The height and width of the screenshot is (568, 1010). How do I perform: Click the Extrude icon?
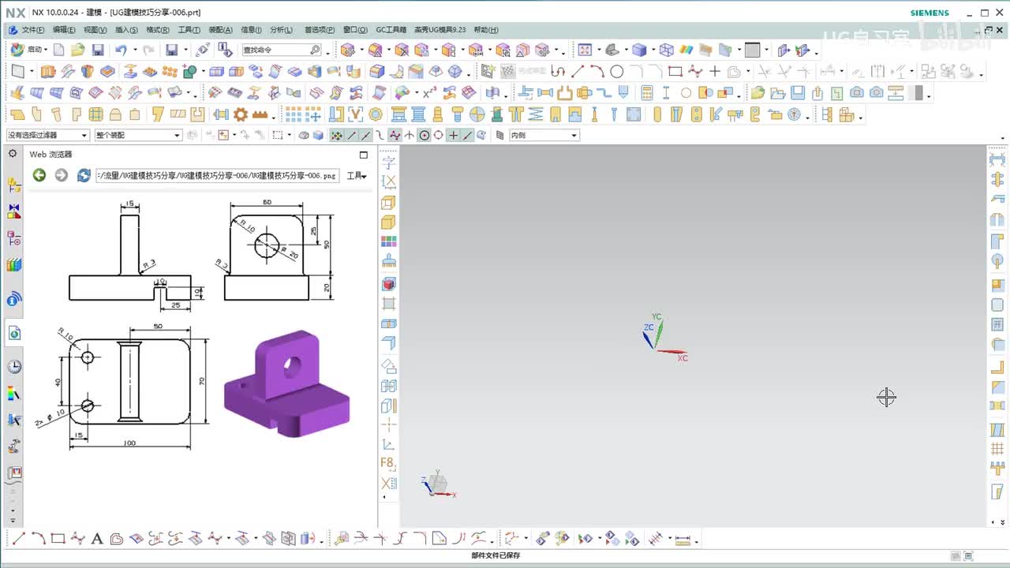tap(48, 71)
